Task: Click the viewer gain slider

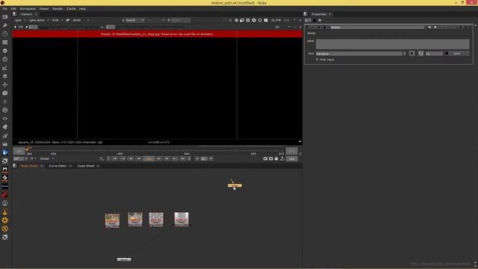Action: (x=70, y=27)
